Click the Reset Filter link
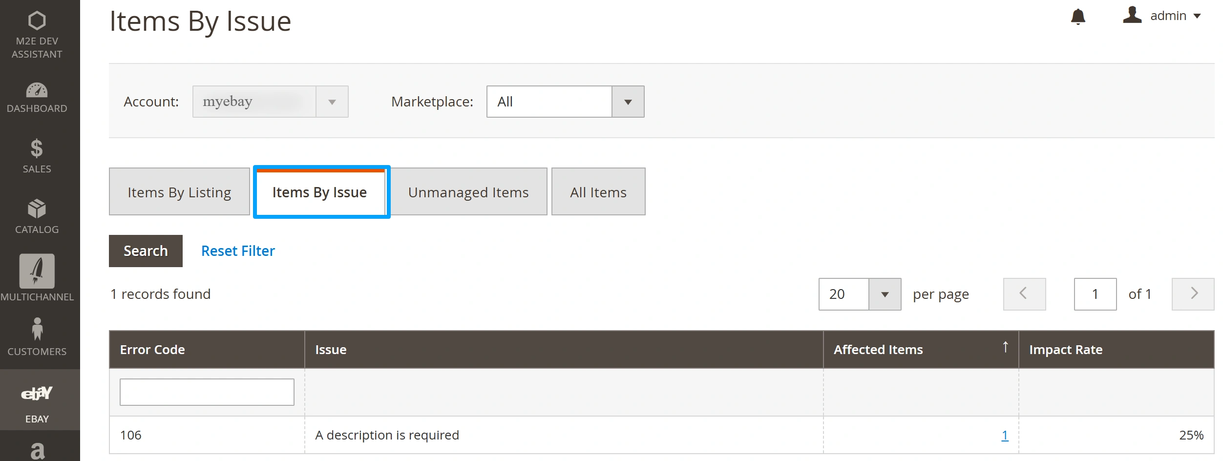 (x=238, y=251)
